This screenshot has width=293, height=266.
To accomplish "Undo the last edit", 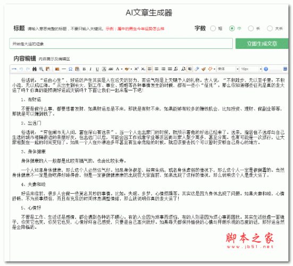I will (x=21, y=69).
